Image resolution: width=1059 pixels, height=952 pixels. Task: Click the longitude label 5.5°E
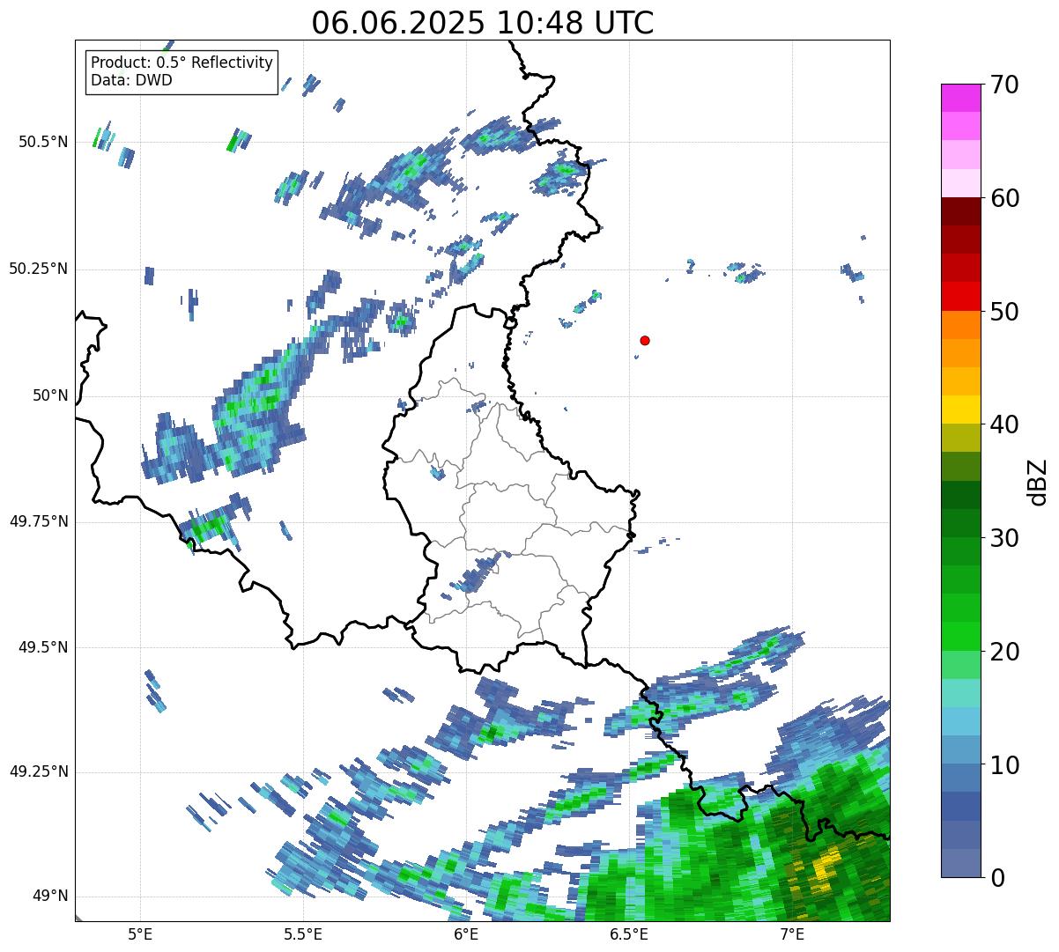coord(303,934)
